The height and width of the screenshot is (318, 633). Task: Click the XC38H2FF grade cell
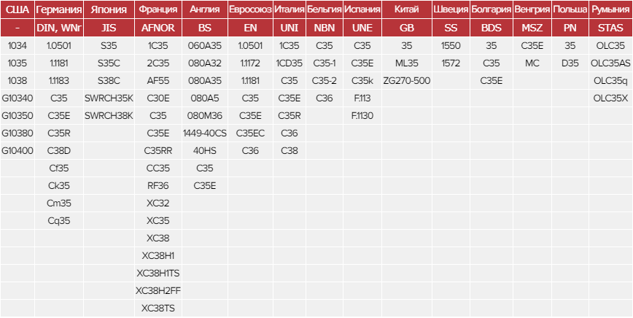[x=158, y=290]
